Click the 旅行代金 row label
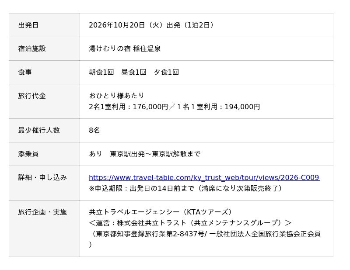 (32, 96)
